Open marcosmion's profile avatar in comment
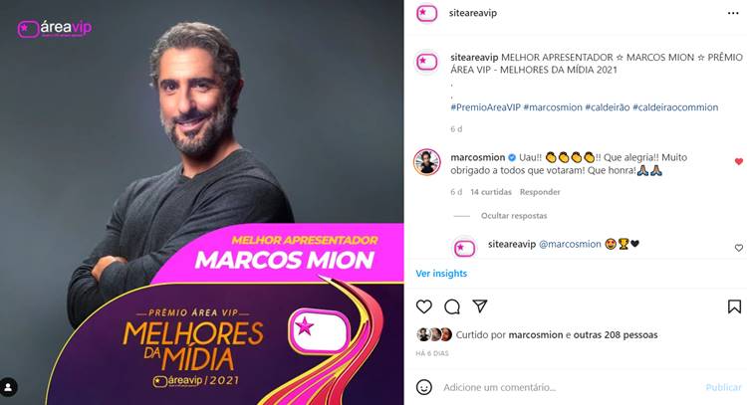Viewport: 747px width, 405px height. pos(427,162)
